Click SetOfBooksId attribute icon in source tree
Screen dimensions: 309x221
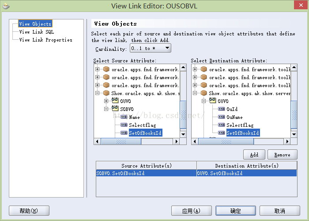[x=124, y=133]
